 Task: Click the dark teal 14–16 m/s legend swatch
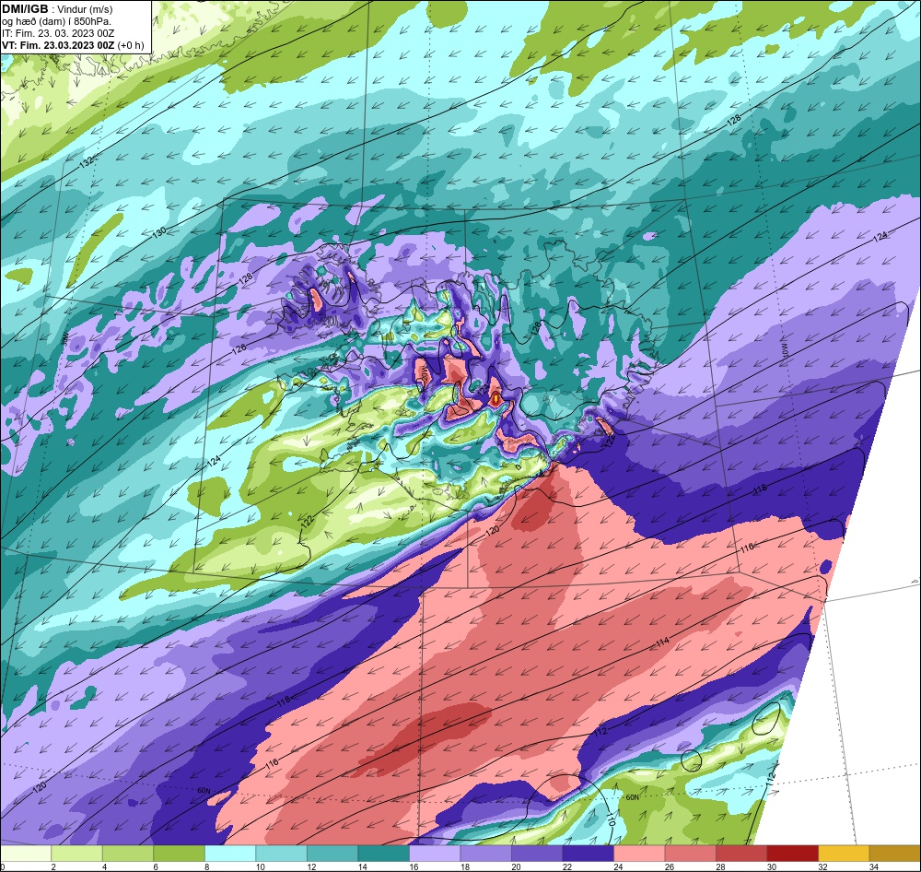pyautogui.click(x=383, y=854)
